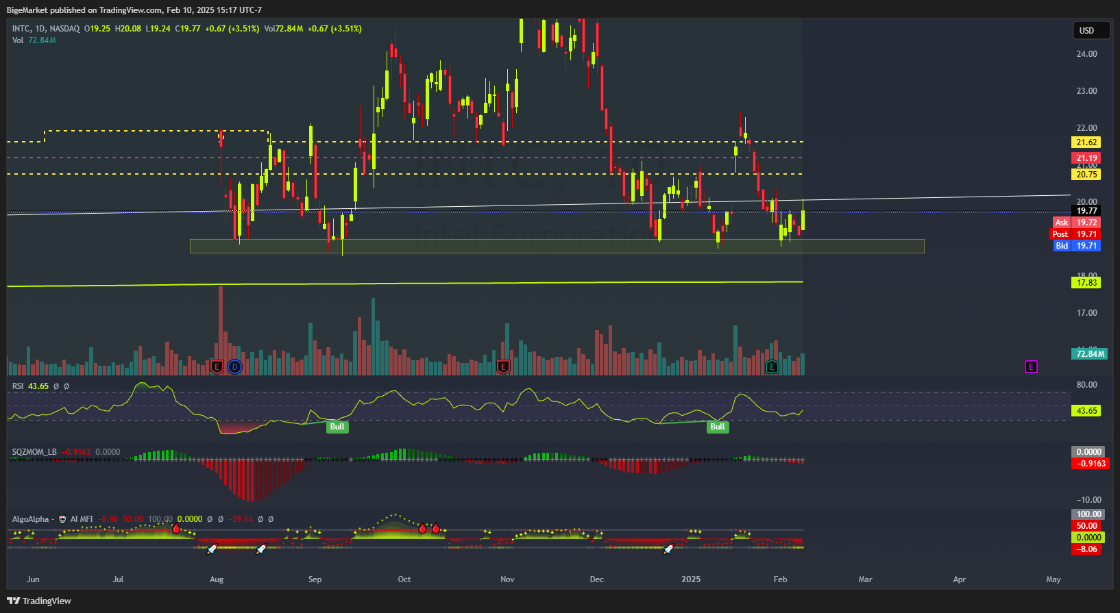Click the 24.00 price scale value
Screen dimensions: 1120x613
[1087, 54]
